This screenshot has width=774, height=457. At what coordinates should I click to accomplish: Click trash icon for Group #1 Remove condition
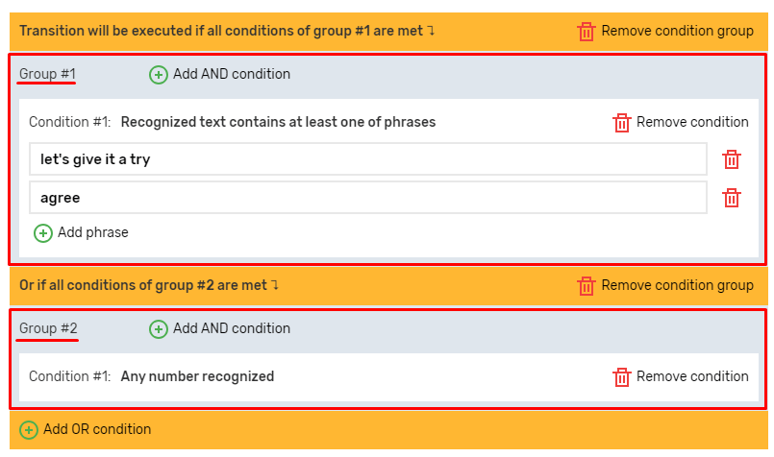click(622, 123)
